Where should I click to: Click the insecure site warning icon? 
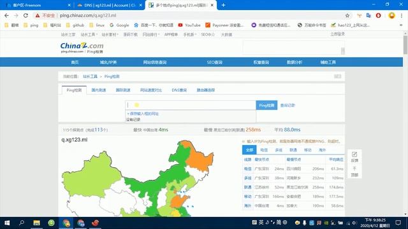click(x=38, y=15)
